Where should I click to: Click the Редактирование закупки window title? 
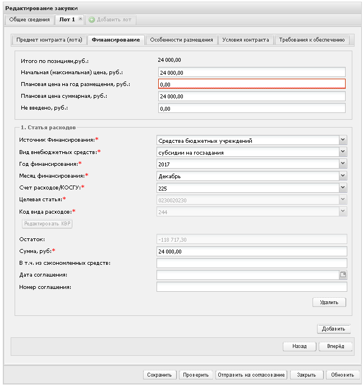pyautogui.click(x=42, y=8)
